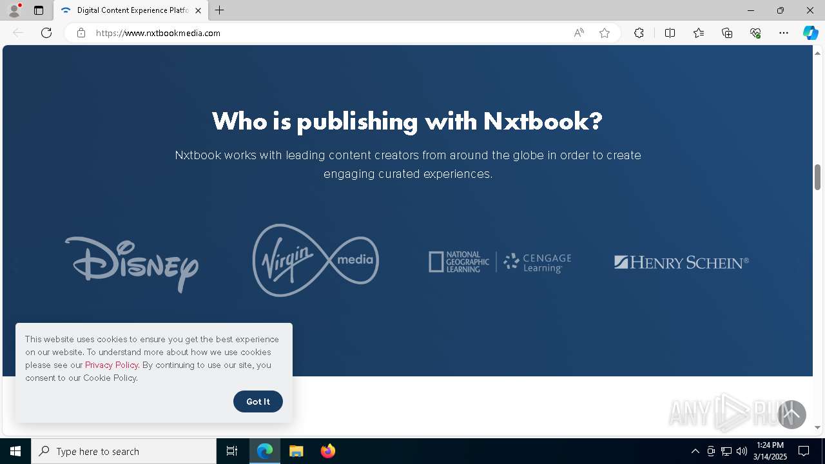Image resolution: width=825 pixels, height=464 pixels.
Task: Click the taskbar search box
Action: (124, 451)
